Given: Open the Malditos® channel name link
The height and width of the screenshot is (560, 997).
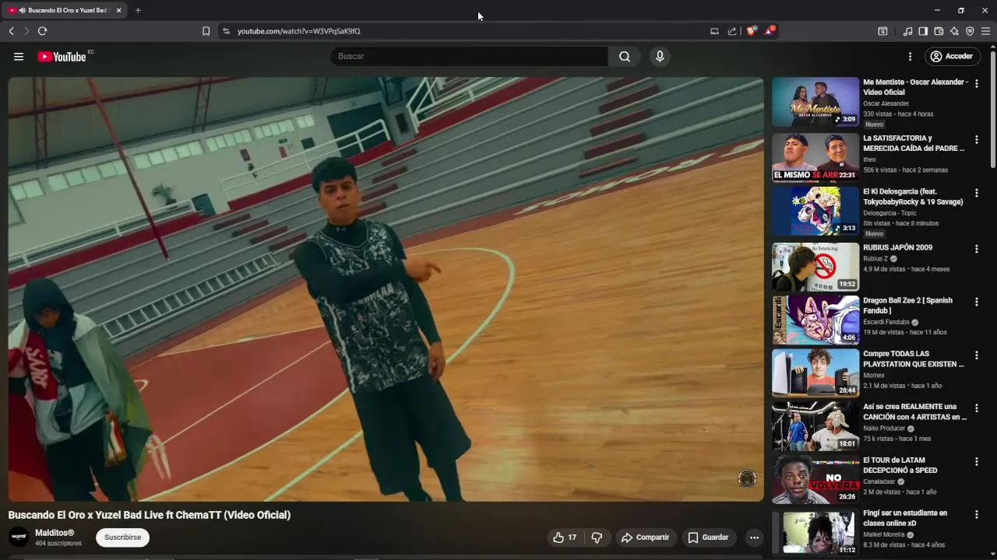Looking at the screenshot, I should (55, 533).
